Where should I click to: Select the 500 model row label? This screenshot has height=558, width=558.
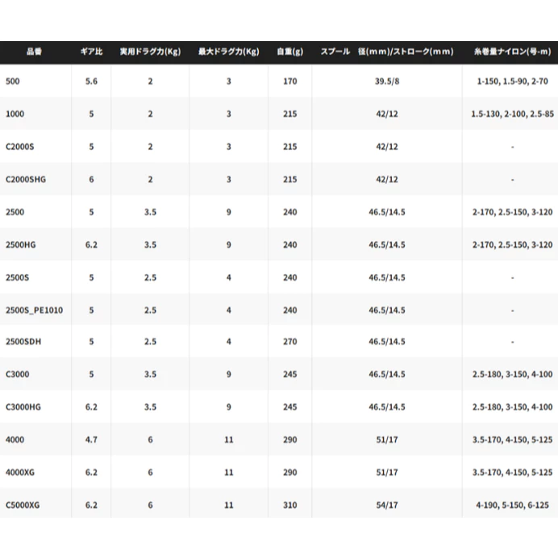[13, 81]
